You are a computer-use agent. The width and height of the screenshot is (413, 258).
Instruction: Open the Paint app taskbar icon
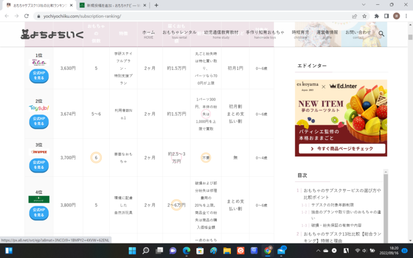(x=213, y=250)
